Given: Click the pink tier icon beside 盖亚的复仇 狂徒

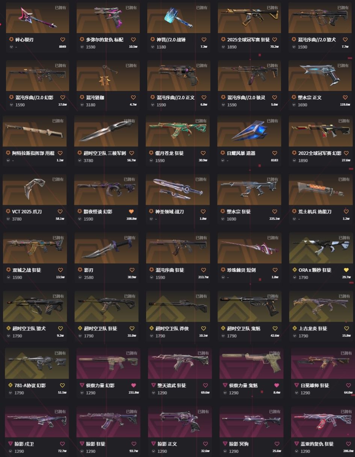Looking at the screenshot, I should (297, 444).
